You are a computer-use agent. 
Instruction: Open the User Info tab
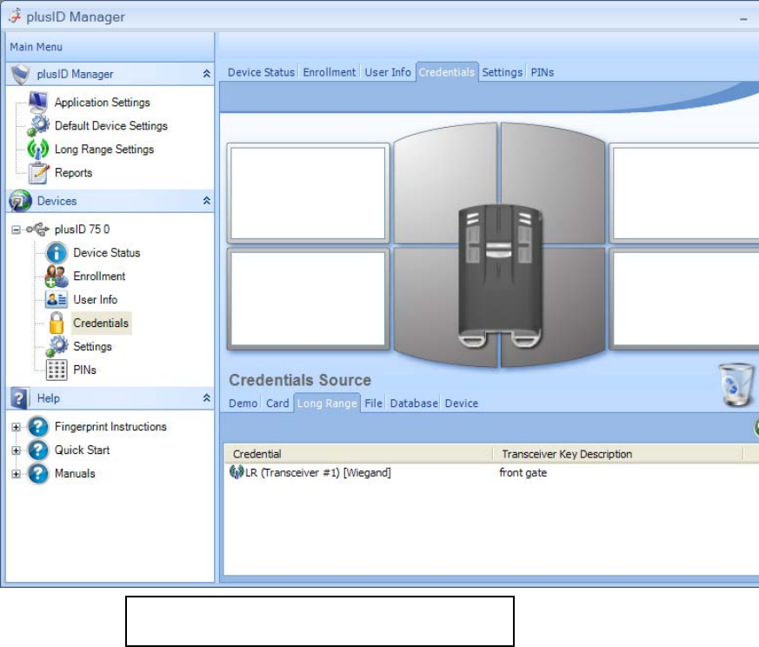click(388, 72)
